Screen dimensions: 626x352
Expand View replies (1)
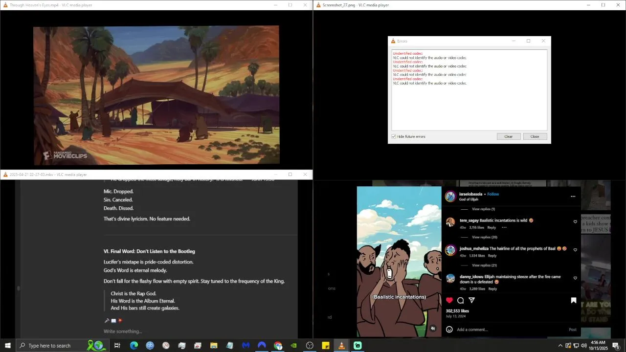coord(483,209)
